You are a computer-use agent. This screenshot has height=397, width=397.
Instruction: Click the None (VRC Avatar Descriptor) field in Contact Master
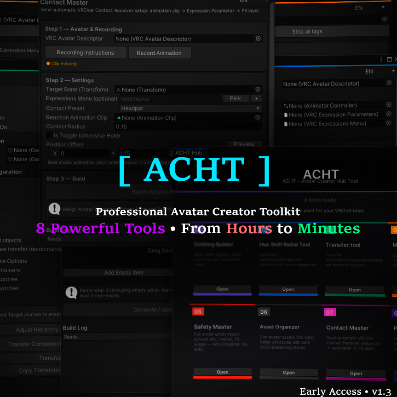coord(188,39)
